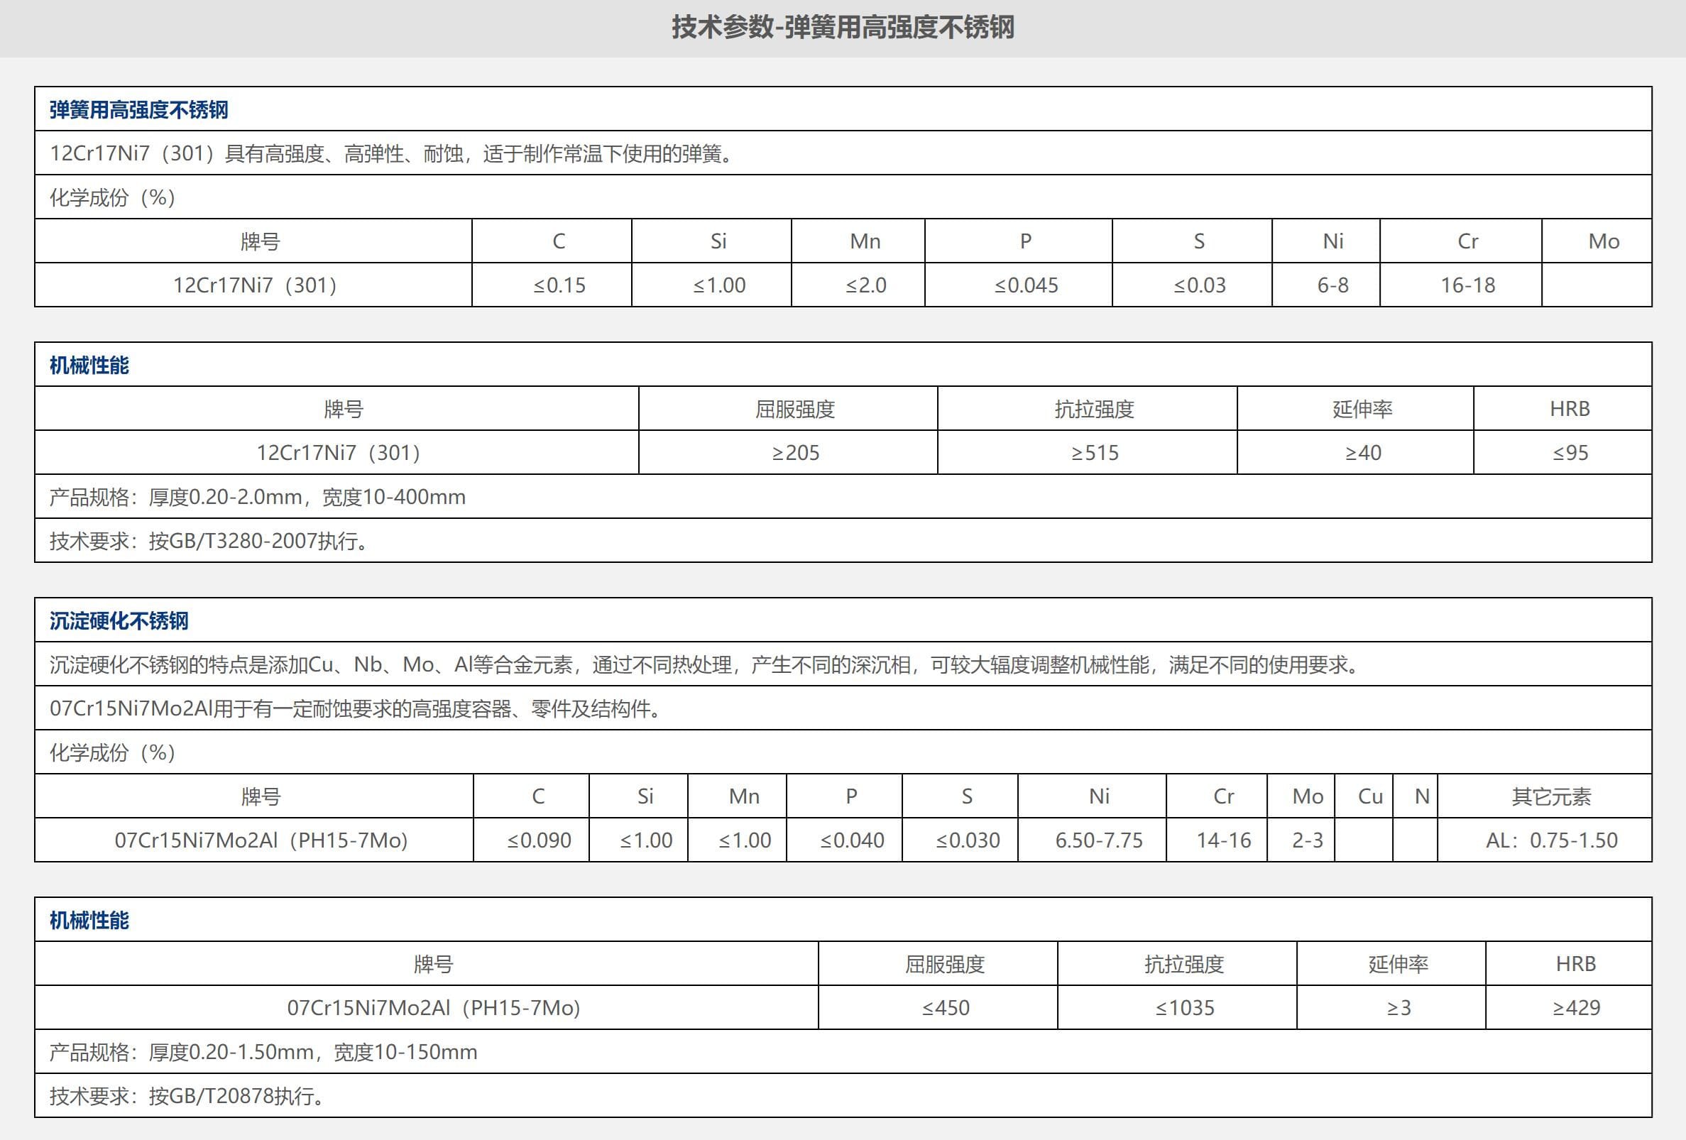Click the 弹簧用高强度不锈钢 section heading
Screen dimensions: 1686x1140
[138, 109]
